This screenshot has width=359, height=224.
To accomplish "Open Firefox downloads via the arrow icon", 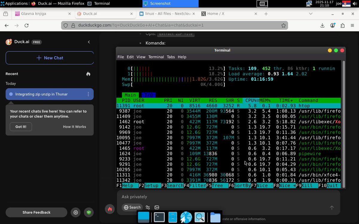I will pyautogui.click(x=322, y=25).
